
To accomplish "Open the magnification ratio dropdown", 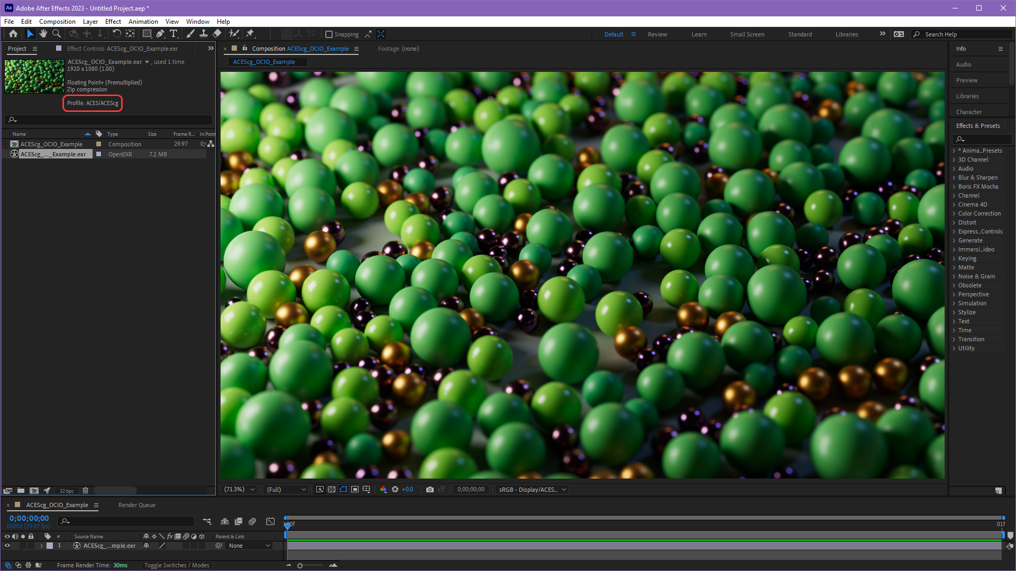I will pyautogui.click(x=240, y=490).
